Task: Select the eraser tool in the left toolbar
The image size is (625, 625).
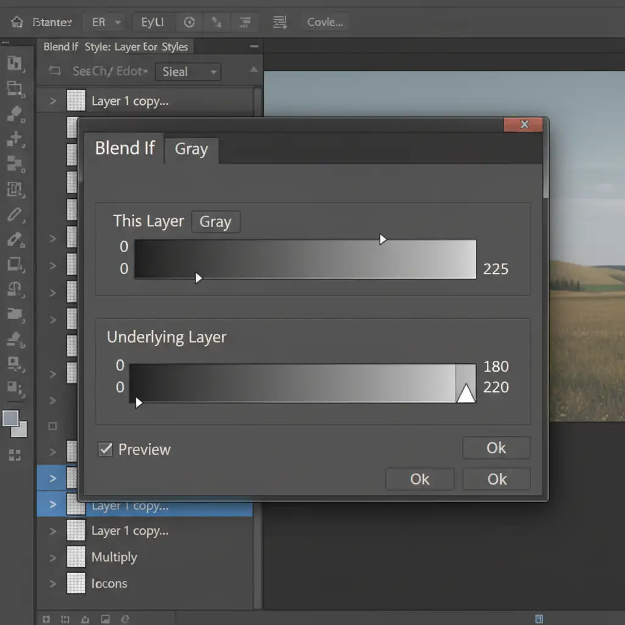Action: point(15,239)
